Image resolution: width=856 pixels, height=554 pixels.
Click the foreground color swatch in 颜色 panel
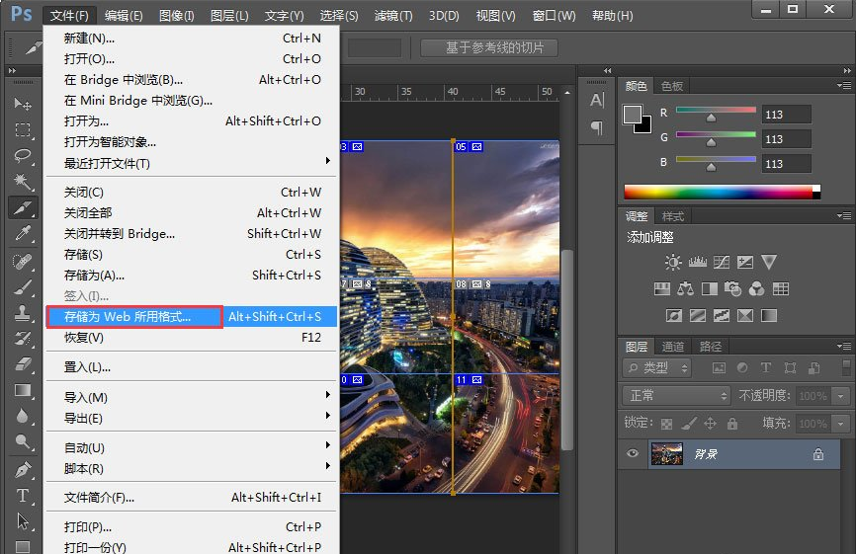tap(633, 115)
